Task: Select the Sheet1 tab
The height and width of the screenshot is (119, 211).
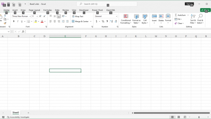Action: coord(16,112)
